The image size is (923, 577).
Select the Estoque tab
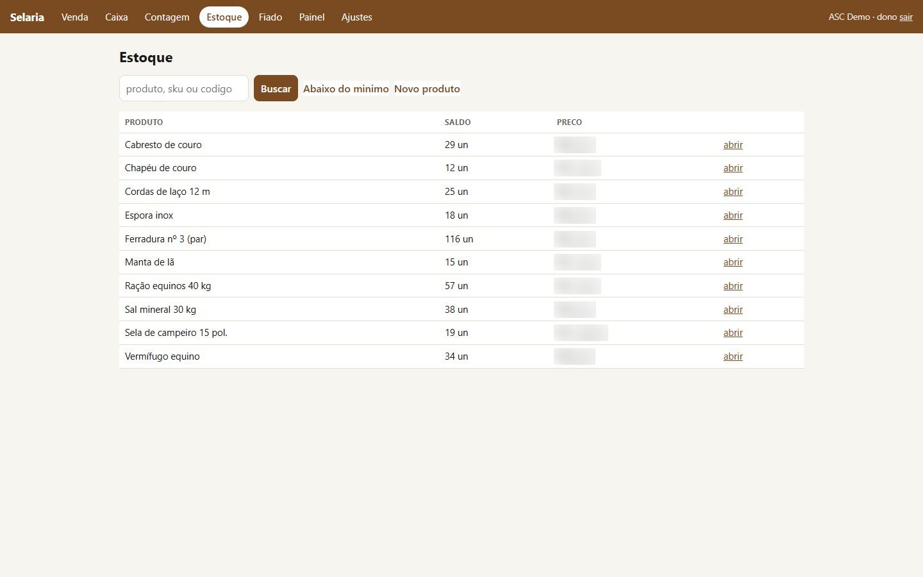[x=224, y=17]
